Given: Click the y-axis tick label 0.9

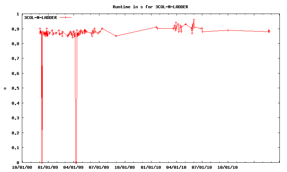Looking at the screenshot, I should point(15,29).
